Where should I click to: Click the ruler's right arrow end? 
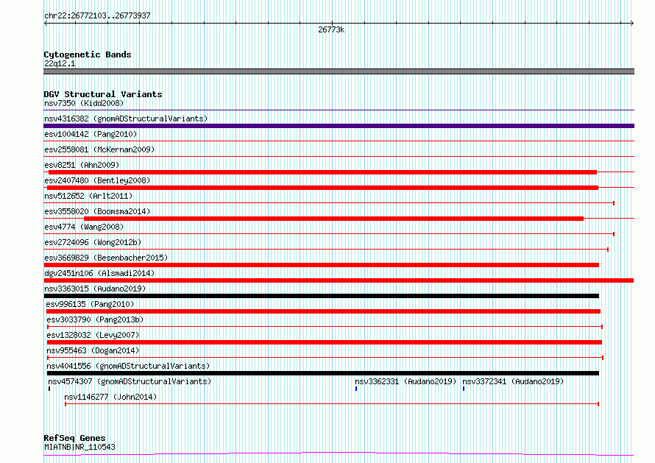[632, 24]
